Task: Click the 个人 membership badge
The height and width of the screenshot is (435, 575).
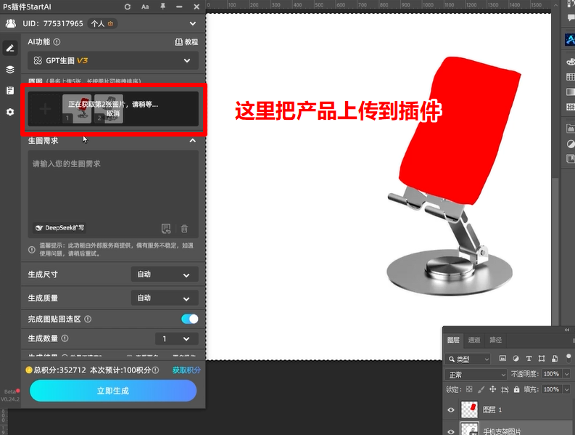Action: pyautogui.click(x=102, y=23)
